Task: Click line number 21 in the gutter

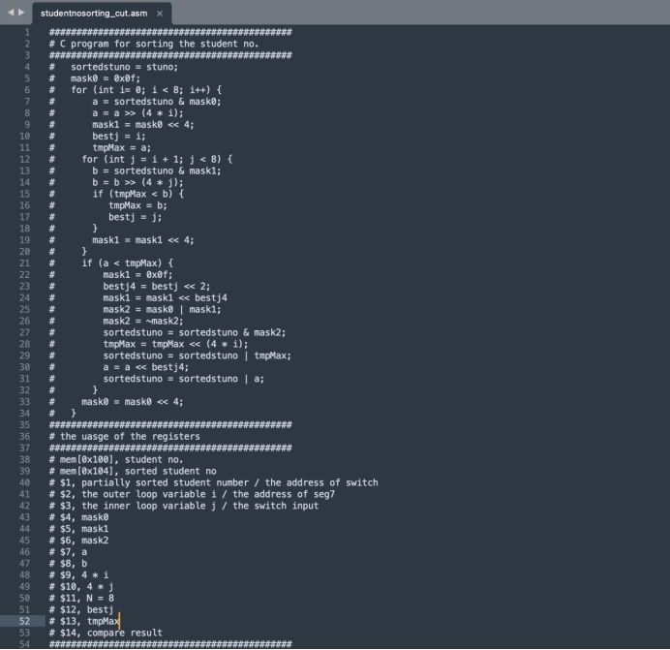Action: pyautogui.click(x=25, y=263)
